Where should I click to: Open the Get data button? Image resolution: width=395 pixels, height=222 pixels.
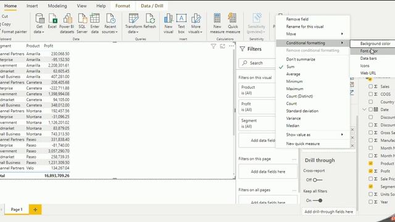[x=39, y=23]
